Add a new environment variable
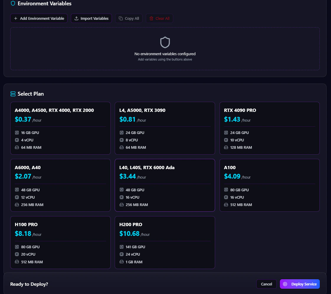The width and height of the screenshot is (331, 294). coord(39,18)
